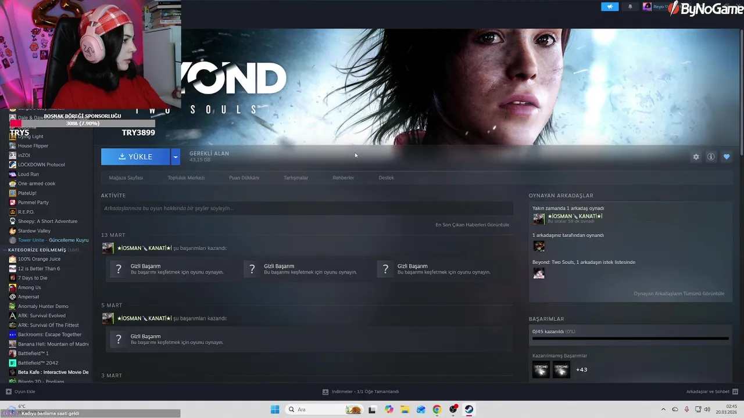Open the Steam account avatar menu
The width and height of the screenshot is (744, 418).
tap(647, 7)
